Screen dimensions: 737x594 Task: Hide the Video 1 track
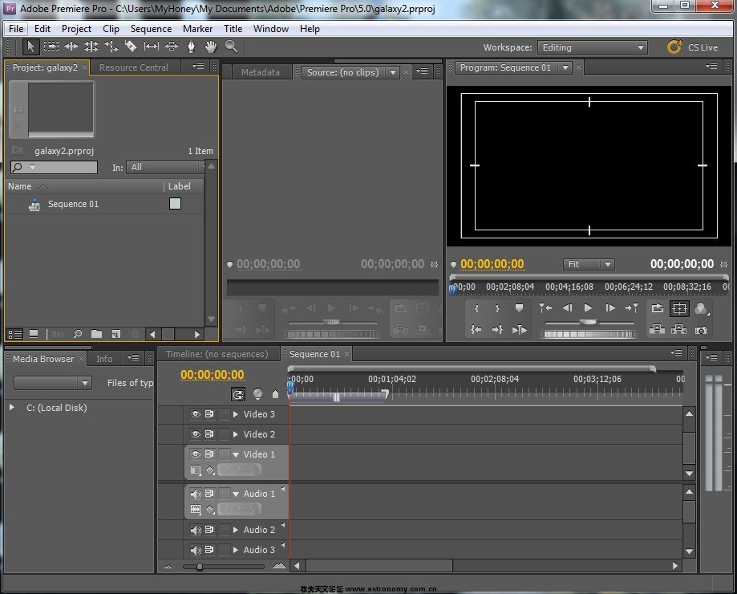coord(195,454)
